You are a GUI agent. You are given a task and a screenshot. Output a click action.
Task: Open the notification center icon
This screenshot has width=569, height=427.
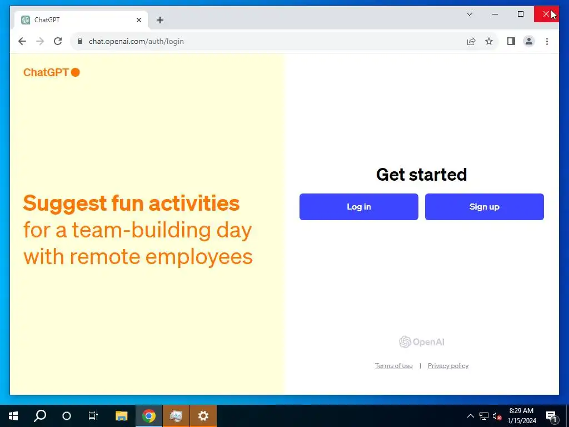click(551, 416)
